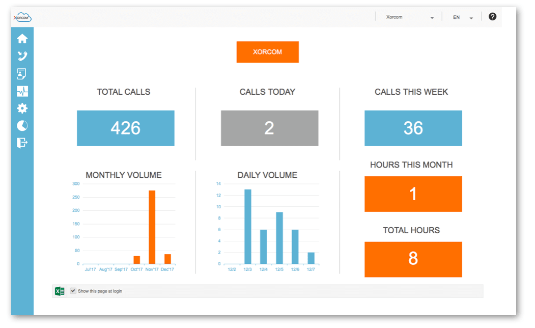535x328 pixels.
Task: Click the Total Hours 8 tile
Action: [x=413, y=259]
